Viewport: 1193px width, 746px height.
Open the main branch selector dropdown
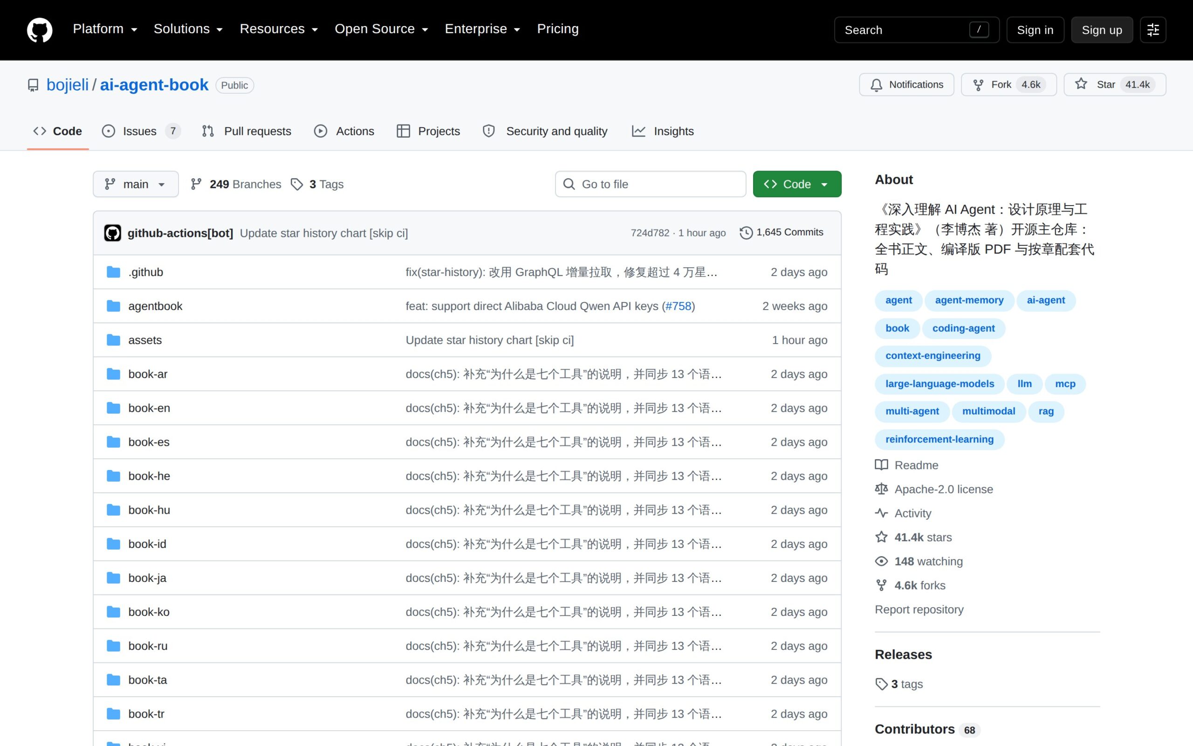(136, 184)
